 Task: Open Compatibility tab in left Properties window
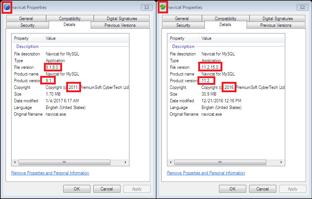(70, 19)
